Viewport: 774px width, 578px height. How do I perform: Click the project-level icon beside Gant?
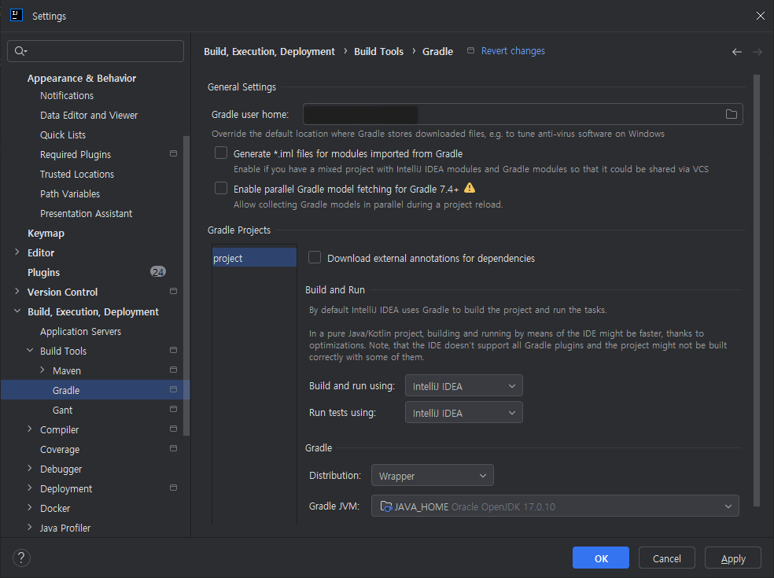[x=173, y=409]
